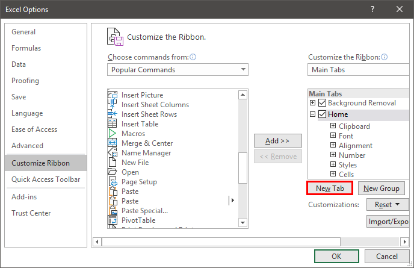Click the Page Setup icon

113,182
